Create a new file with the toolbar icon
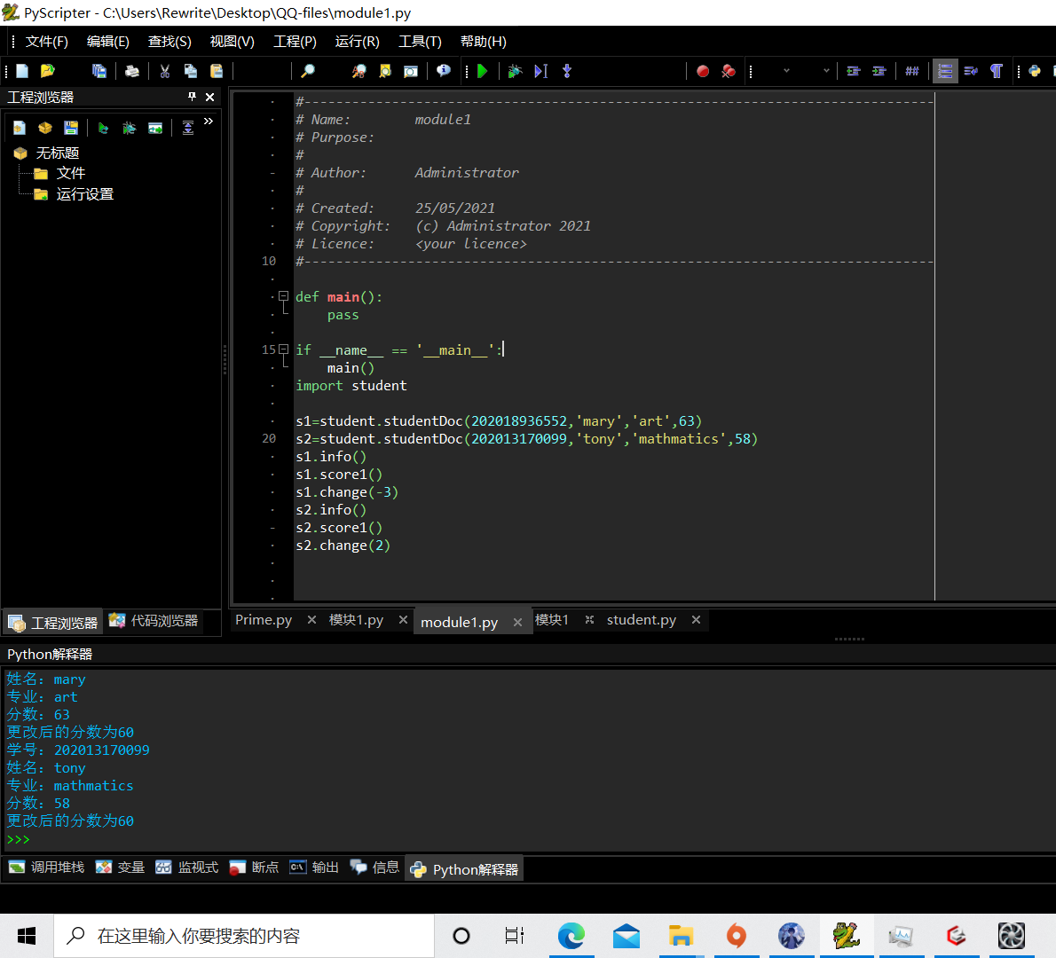 click(21, 71)
